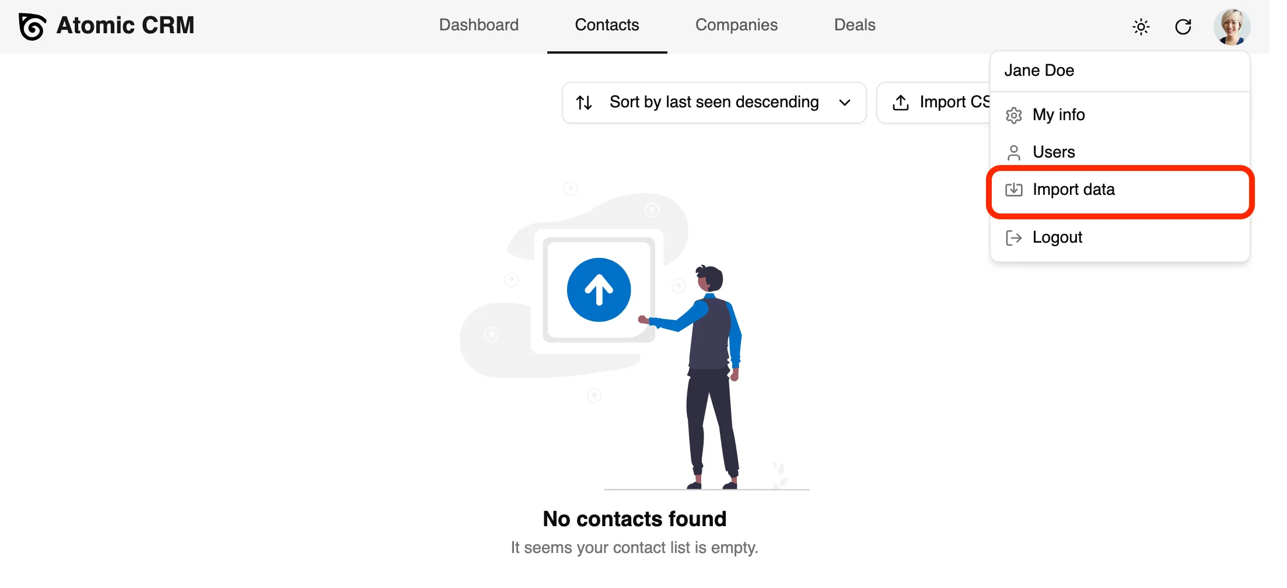Click the Atomic CRM title text

pyautogui.click(x=125, y=26)
